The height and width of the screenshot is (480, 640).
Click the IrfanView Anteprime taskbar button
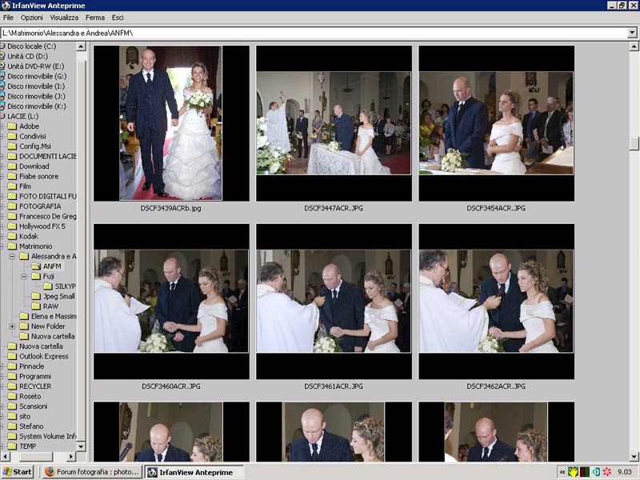click(x=194, y=472)
